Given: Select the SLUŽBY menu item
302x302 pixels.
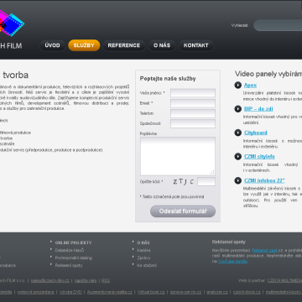Looking at the screenshot, I should [x=84, y=45].
